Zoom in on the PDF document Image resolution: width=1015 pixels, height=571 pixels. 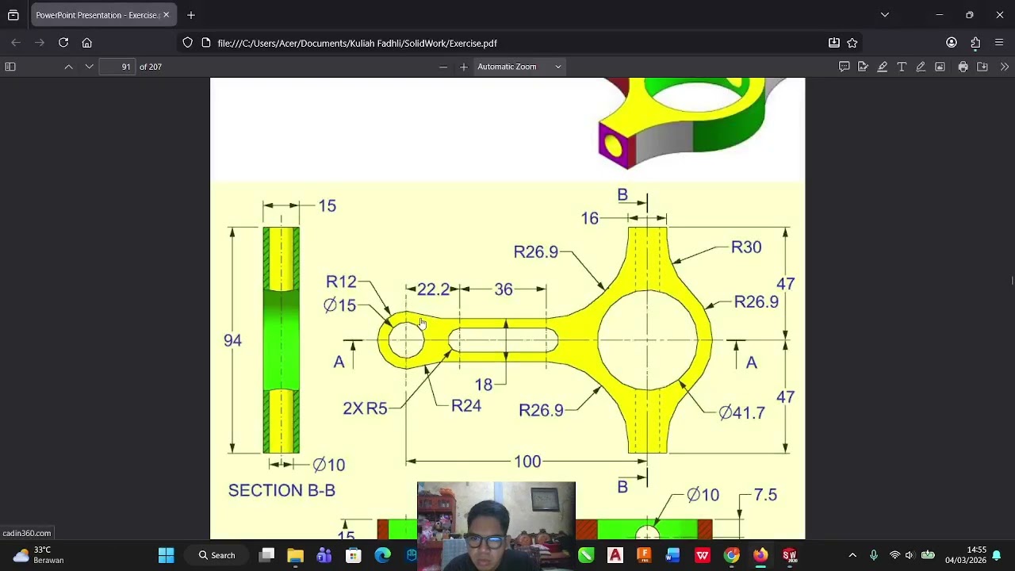[x=464, y=67]
